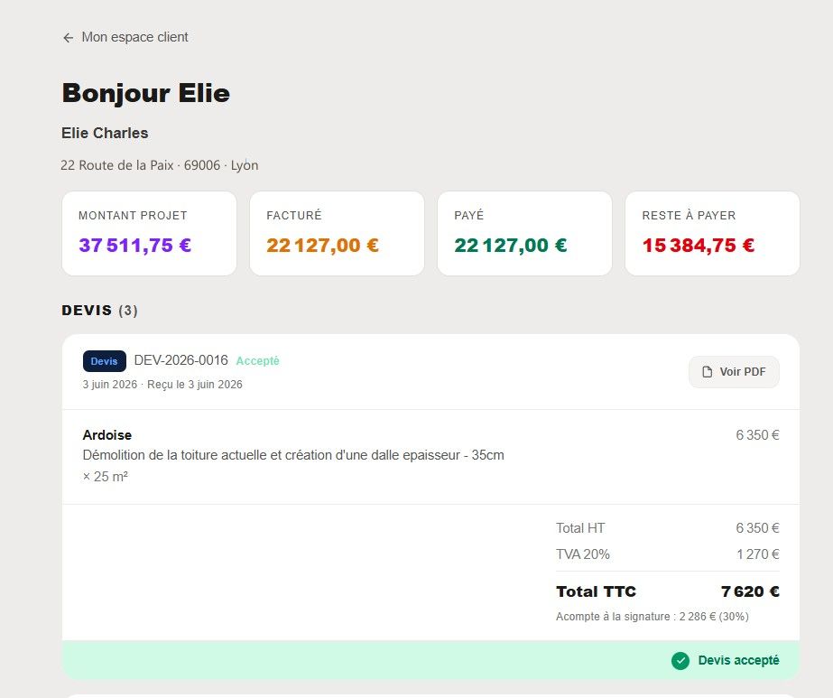Click the date 3 juin 2026 · Reçu le 3 juin 2026
Screen dimensions: 833x698
point(162,385)
